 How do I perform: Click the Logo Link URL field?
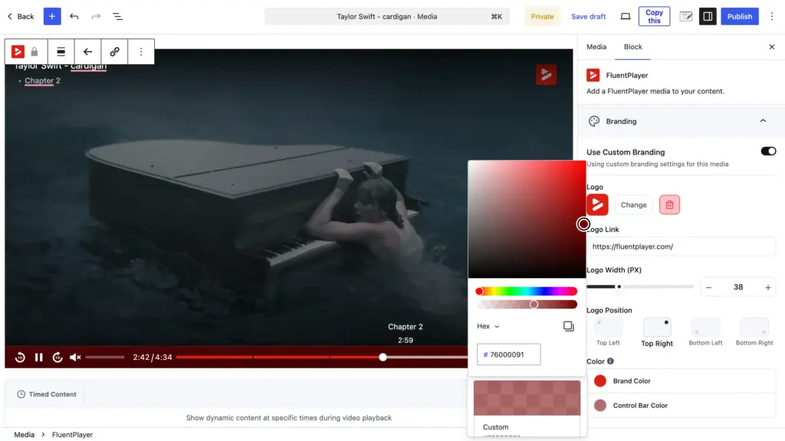[681, 247]
